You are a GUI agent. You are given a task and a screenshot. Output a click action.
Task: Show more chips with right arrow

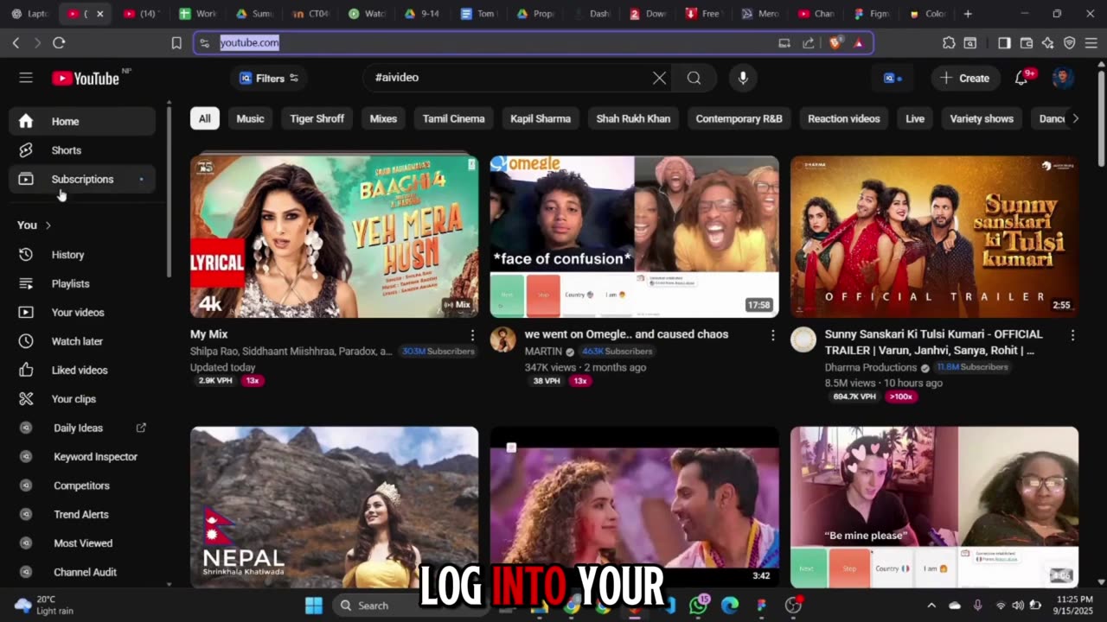point(1075,118)
